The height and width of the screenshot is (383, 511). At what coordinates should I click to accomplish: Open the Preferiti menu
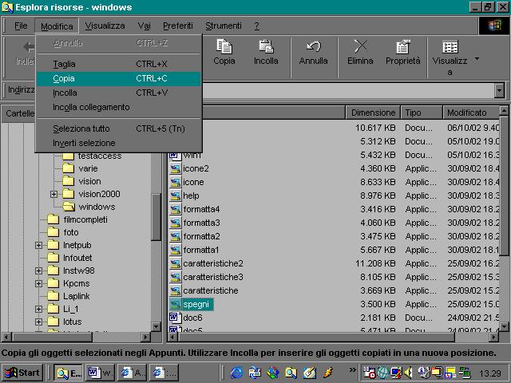click(x=178, y=26)
